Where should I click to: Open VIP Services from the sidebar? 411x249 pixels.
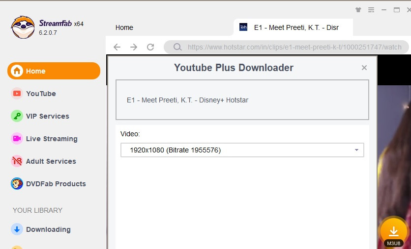[47, 116]
